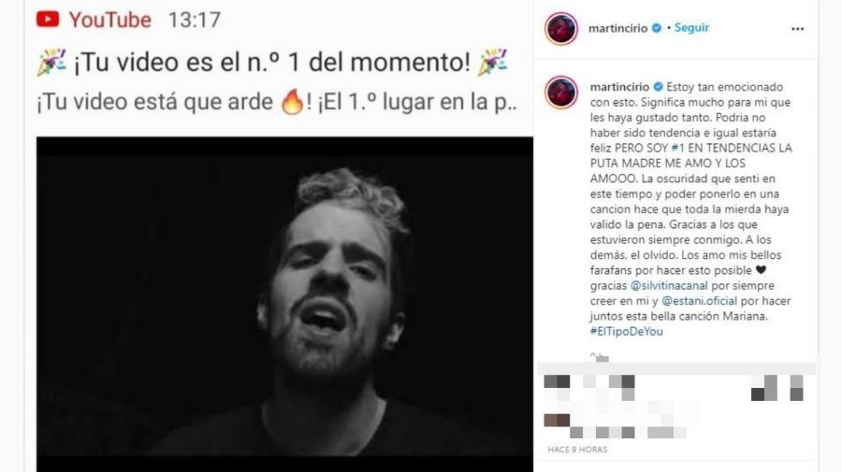Click the verified badge in the header
842x472 pixels.
click(x=656, y=28)
